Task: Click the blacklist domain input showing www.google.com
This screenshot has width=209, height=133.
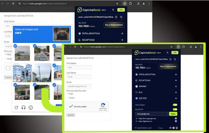Action: click(152, 114)
